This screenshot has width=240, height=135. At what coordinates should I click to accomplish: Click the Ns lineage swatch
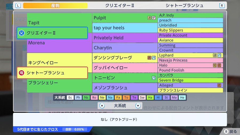86,97
